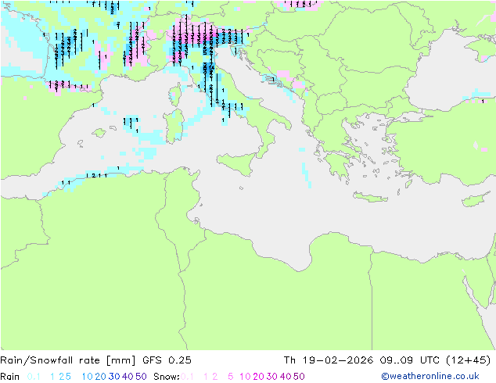Pick the snow legend 30 value
The image size is (496, 383).
[272, 377]
